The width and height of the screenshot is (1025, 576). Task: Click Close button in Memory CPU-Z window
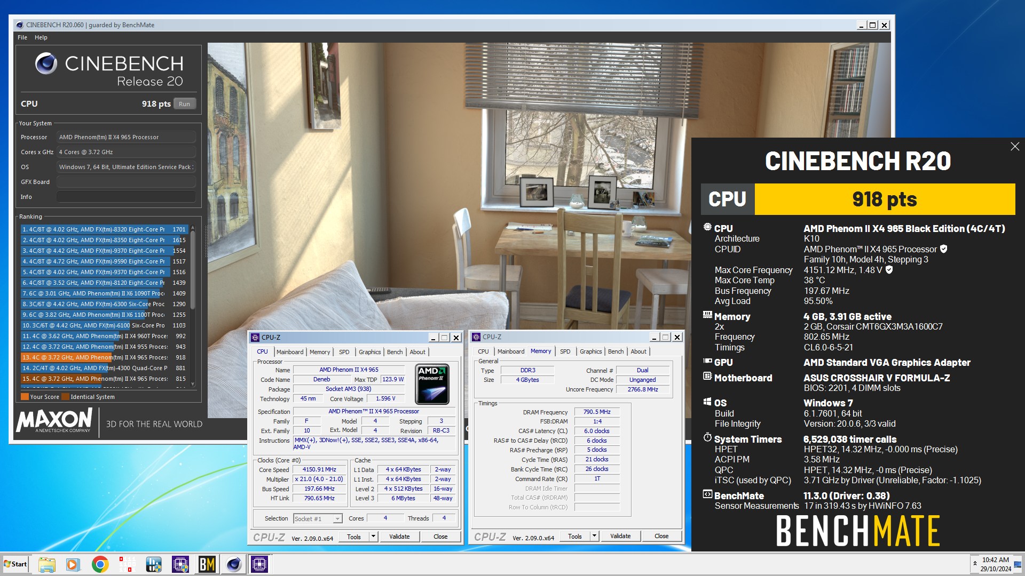pos(661,537)
